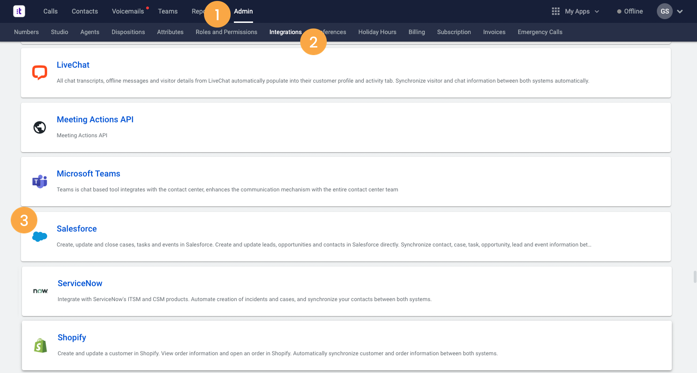Go to Studio section
The image size is (697, 373).
coord(60,32)
